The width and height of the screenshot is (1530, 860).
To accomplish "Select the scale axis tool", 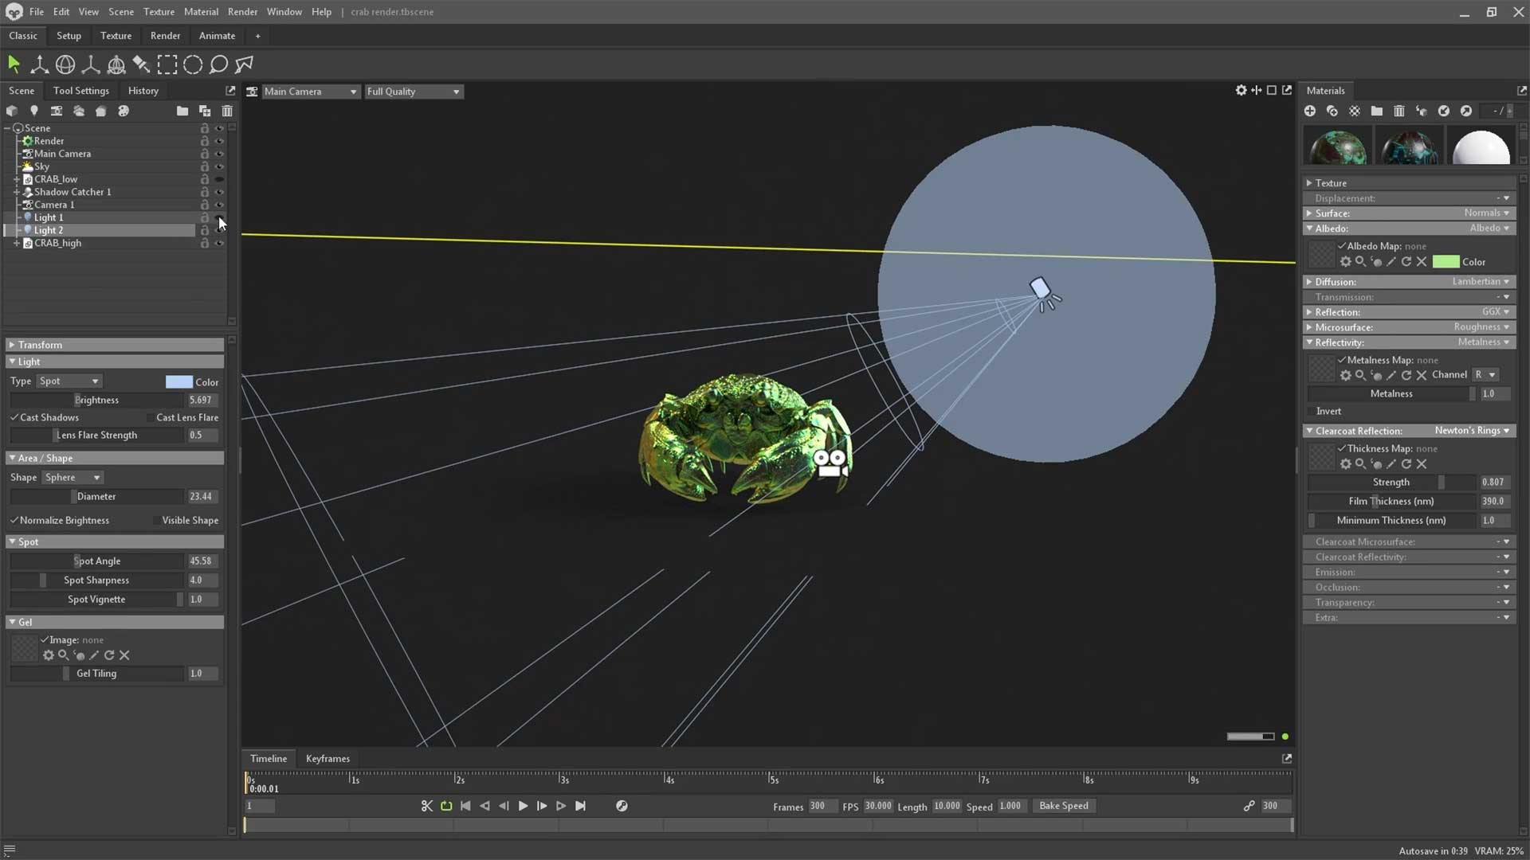I will click(x=91, y=64).
